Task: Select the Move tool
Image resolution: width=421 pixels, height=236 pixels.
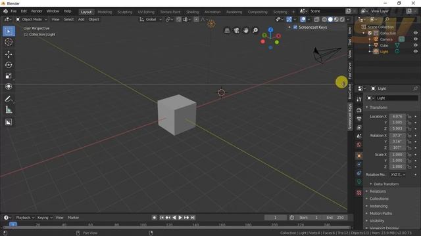Action: [x=9, y=54]
